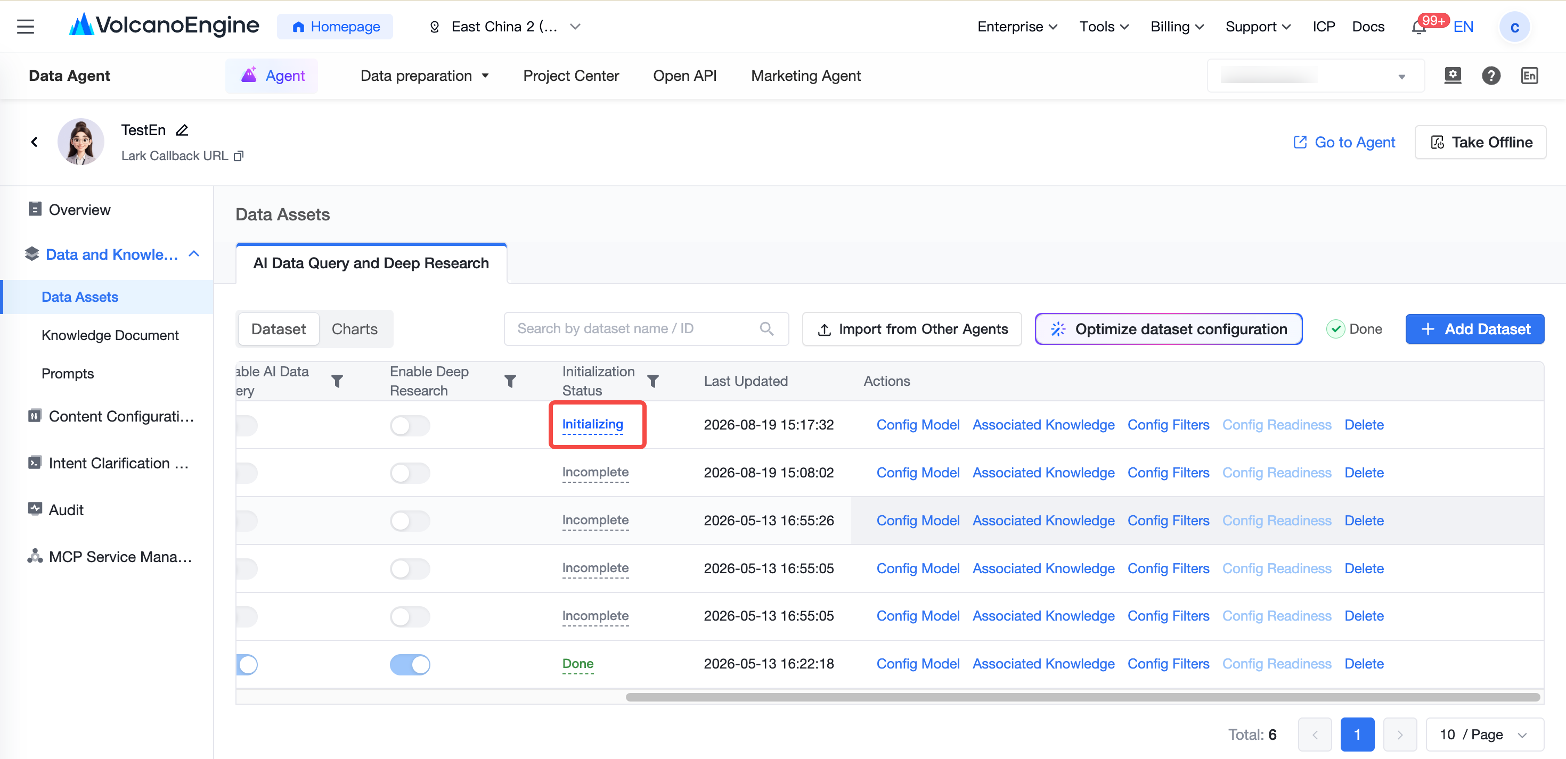Filter the Enable Deep Research column
1566x759 pixels.
click(510, 381)
